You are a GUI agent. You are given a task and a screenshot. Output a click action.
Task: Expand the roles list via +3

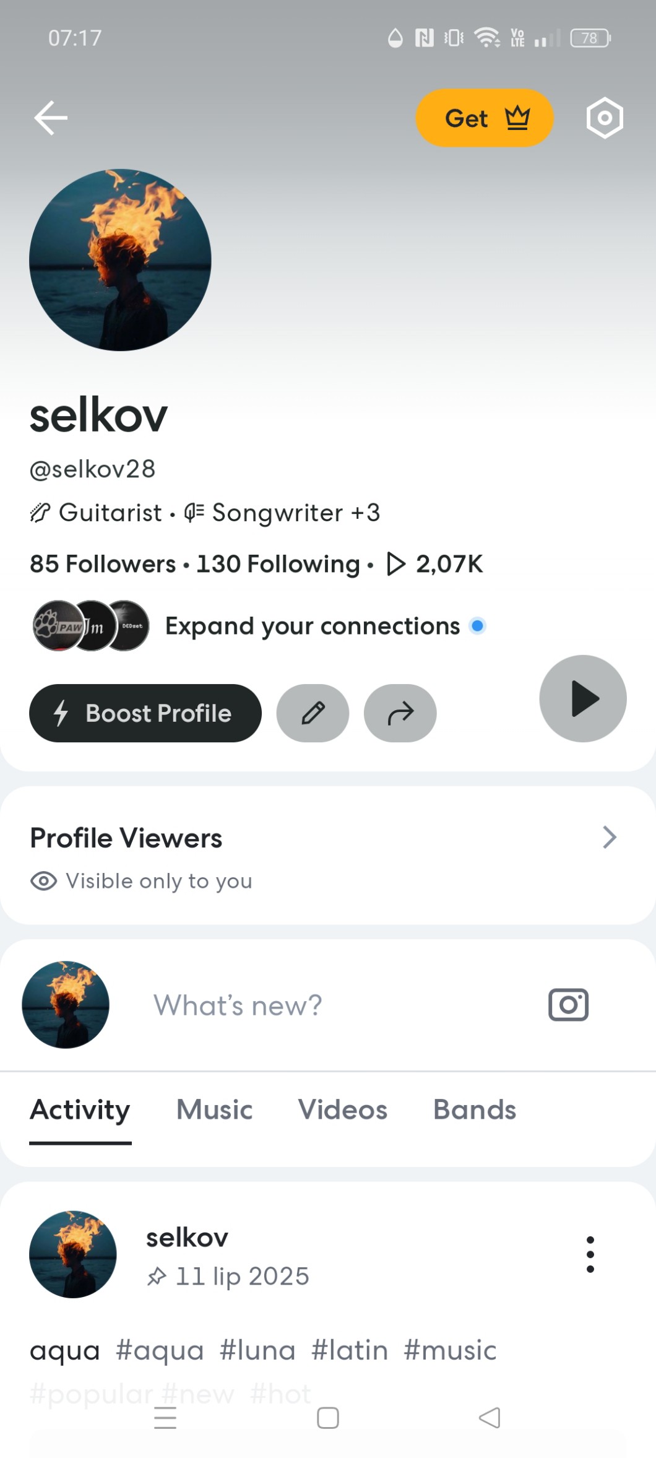pos(365,513)
